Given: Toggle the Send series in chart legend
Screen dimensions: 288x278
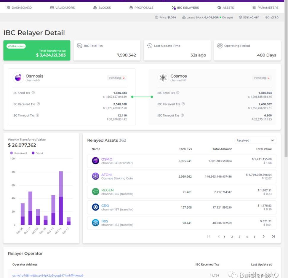Looking at the screenshot, I should [37, 153].
